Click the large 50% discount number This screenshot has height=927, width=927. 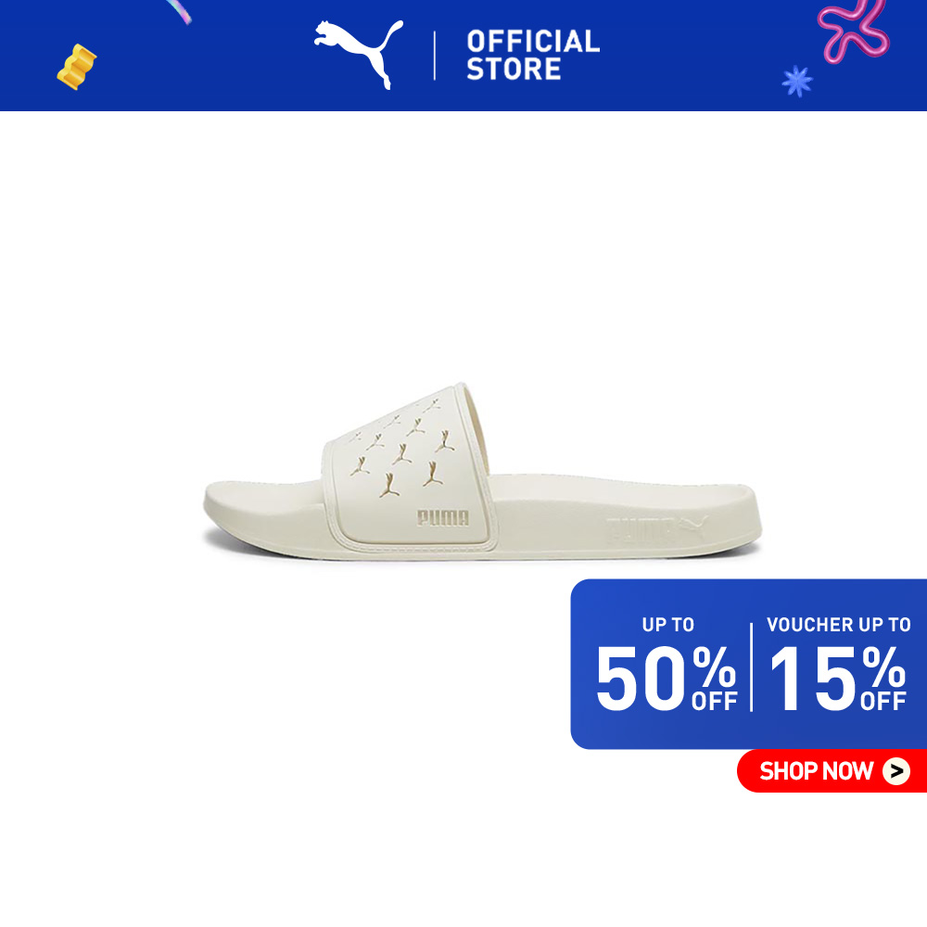[667, 679]
